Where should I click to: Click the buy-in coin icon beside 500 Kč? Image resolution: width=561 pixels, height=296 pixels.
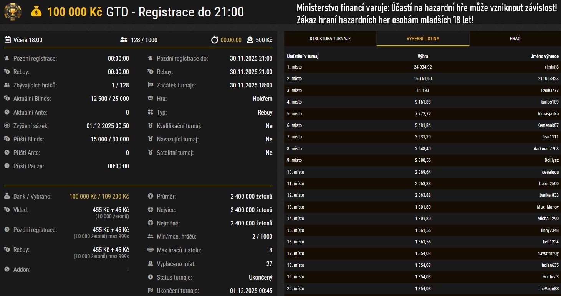click(250, 40)
